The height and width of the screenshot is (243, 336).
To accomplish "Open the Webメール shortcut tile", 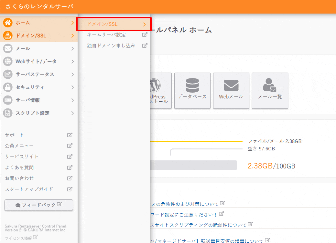I will coord(231,90).
